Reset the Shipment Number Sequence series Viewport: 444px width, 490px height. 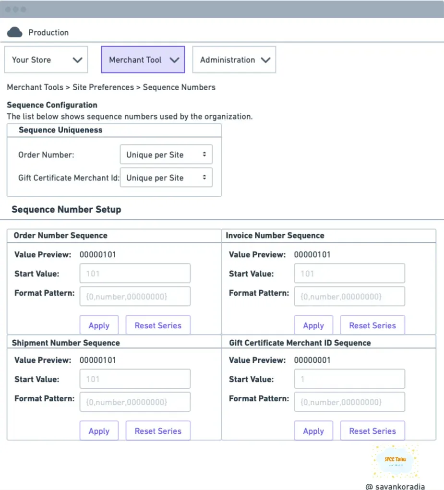(x=158, y=430)
